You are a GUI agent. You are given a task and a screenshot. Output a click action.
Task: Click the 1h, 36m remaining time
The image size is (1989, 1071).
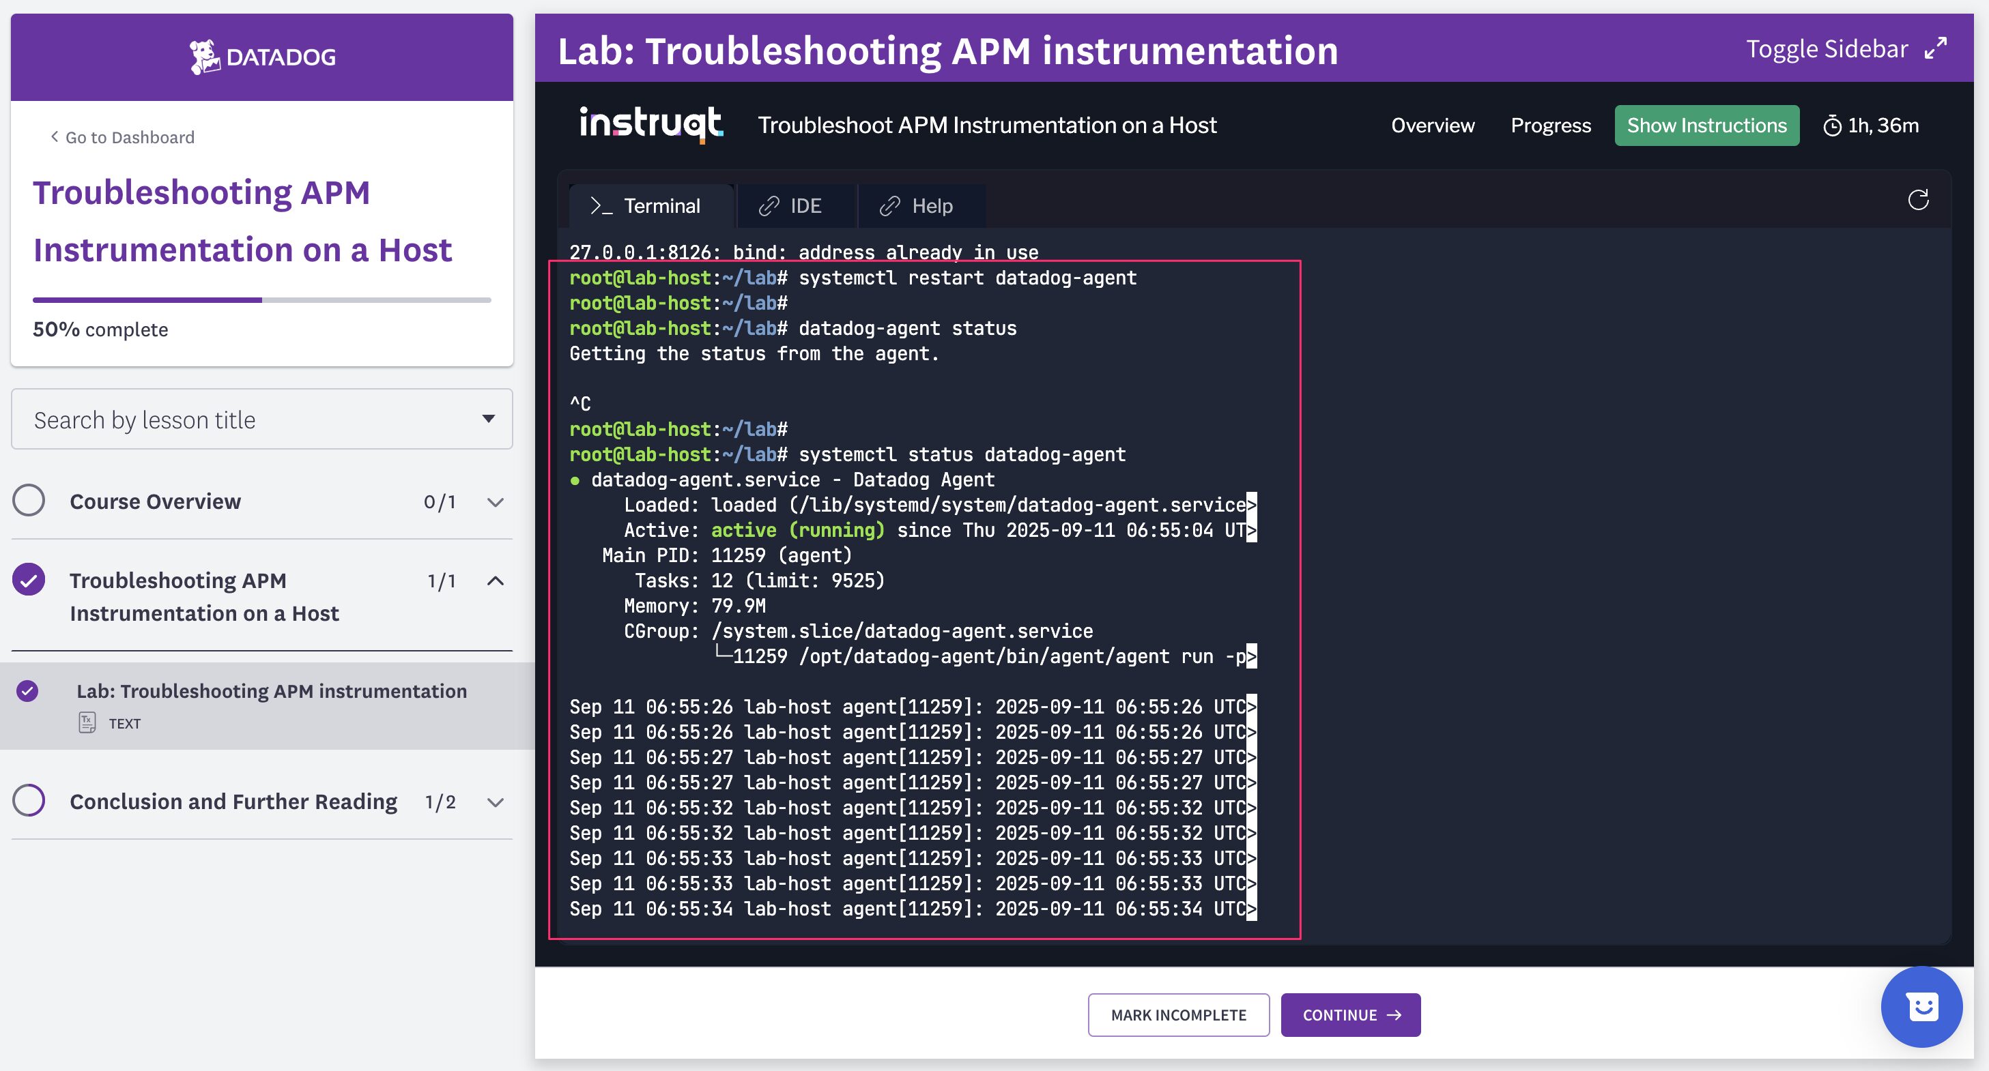pyautogui.click(x=1883, y=126)
